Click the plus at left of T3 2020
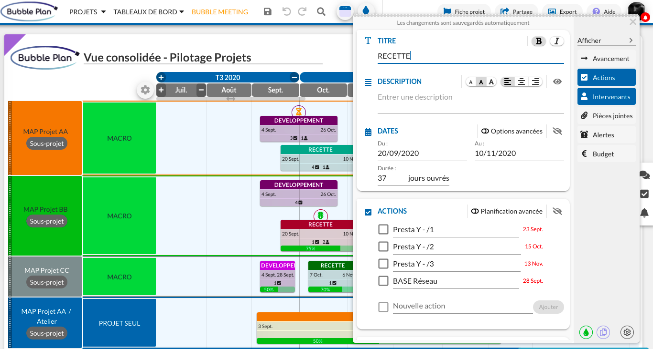653x349 pixels. [161, 78]
